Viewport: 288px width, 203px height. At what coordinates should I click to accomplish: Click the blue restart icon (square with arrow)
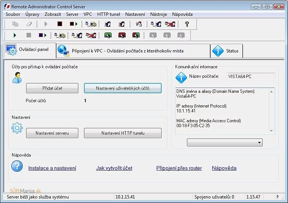click(x=43, y=35)
